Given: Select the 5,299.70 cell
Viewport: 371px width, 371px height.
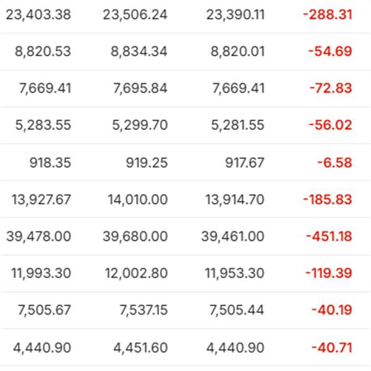Looking at the screenshot, I should click(x=140, y=125).
